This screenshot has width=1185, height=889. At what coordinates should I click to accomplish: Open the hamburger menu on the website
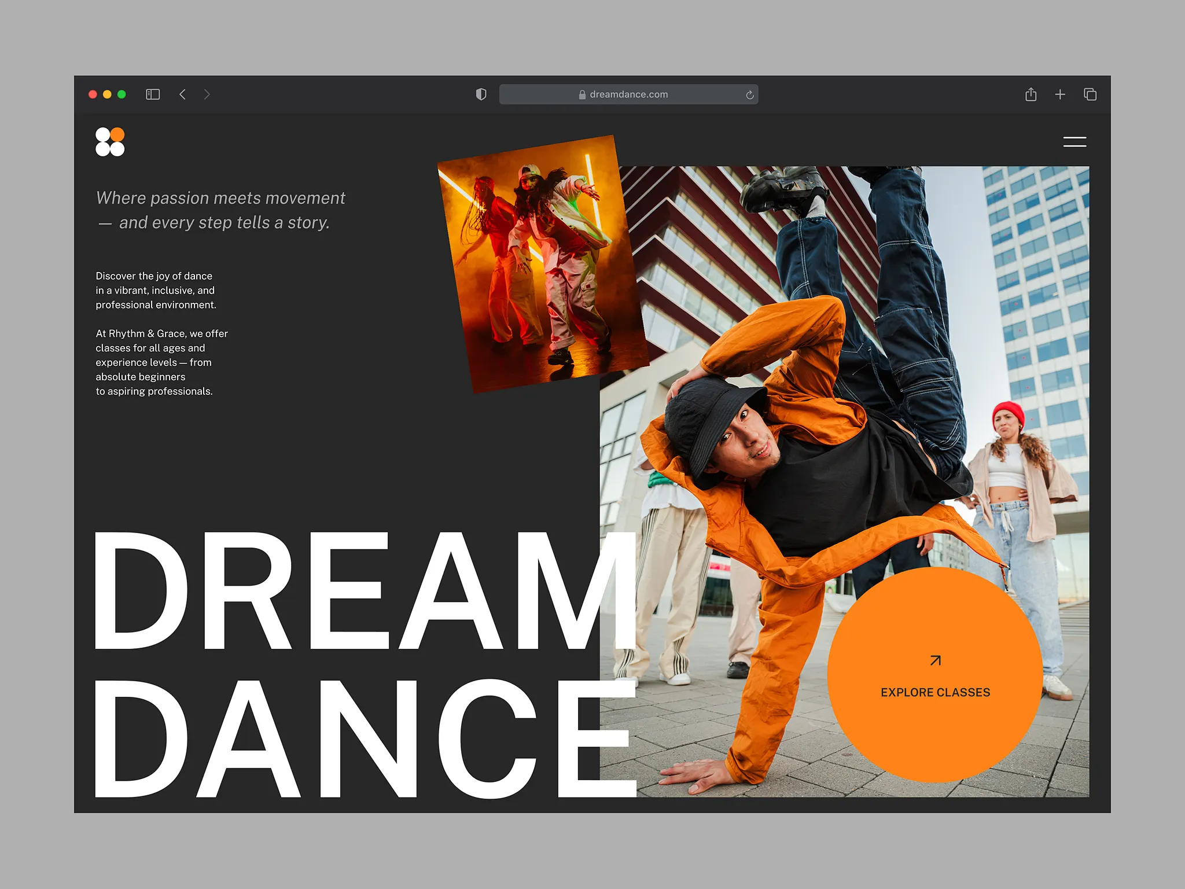click(x=1074, y=142)
